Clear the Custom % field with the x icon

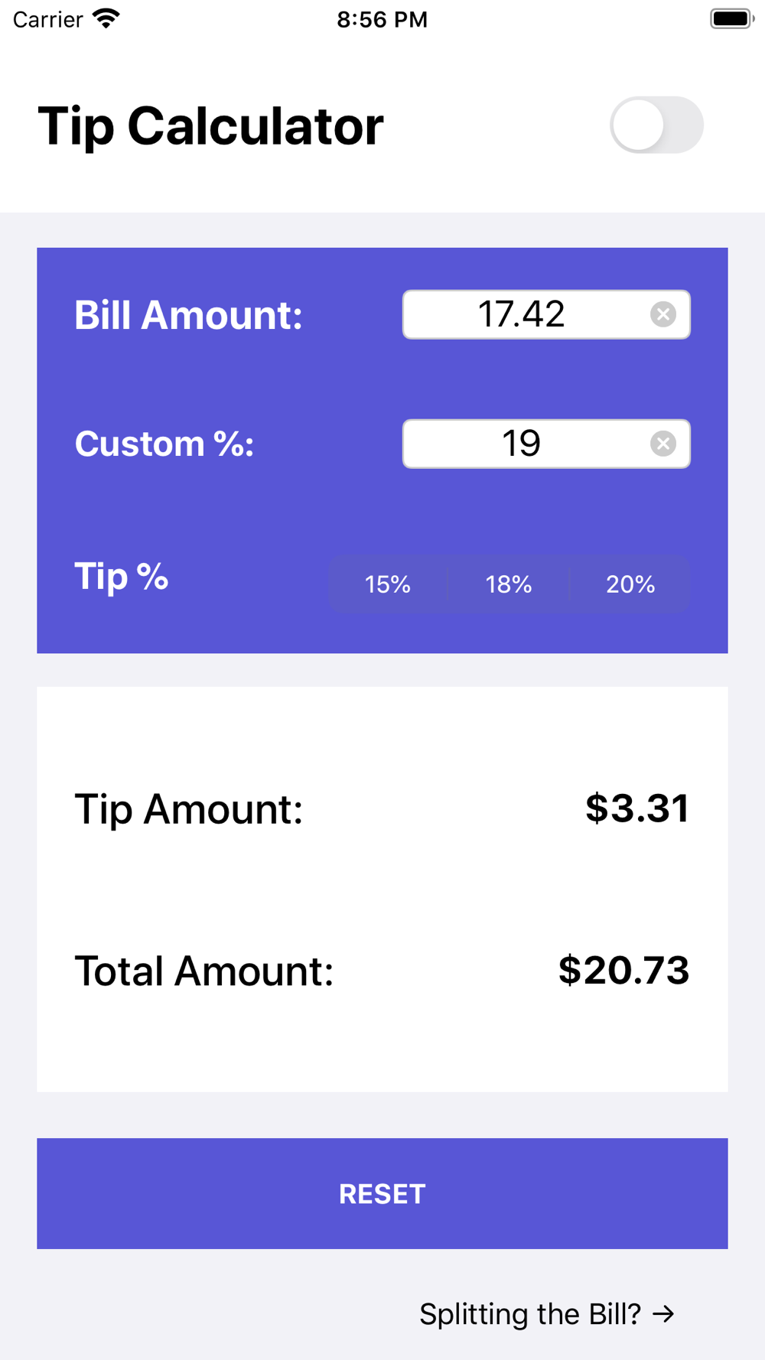pyautogui.click(x=663, y=444)
